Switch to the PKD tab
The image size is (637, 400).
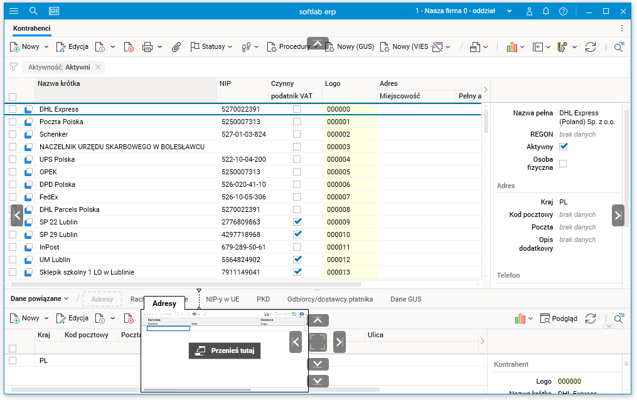[263, 299]
